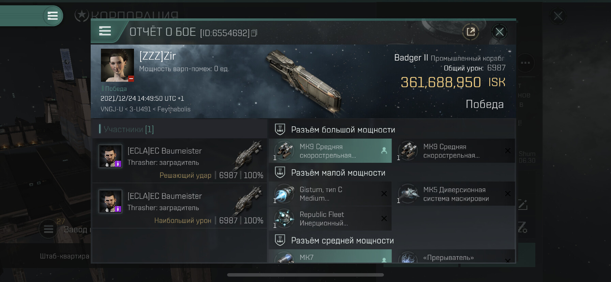611x282 pixels.
Task: Select the Republic Fleet inertial module
Action: click(330, 219)
